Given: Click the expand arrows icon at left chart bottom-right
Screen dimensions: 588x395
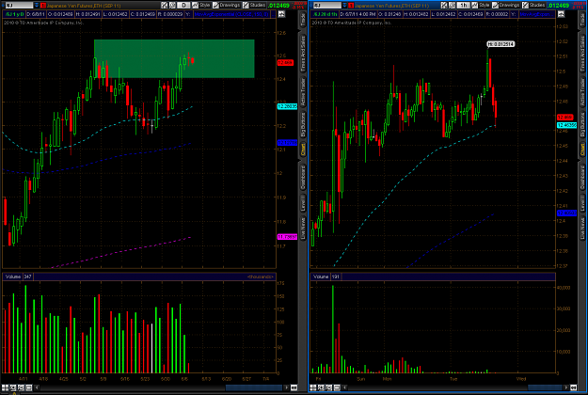Looking at the screenshot, I should (294, 387).
